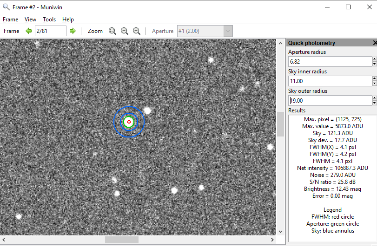Decrease Sky outer radius with down arrow
Screen dimensions: 377x247
point(374,103)
